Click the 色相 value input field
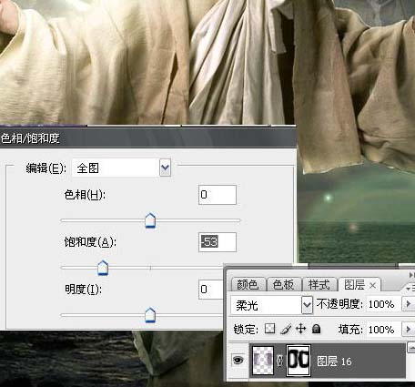 [x=218, y=195]
